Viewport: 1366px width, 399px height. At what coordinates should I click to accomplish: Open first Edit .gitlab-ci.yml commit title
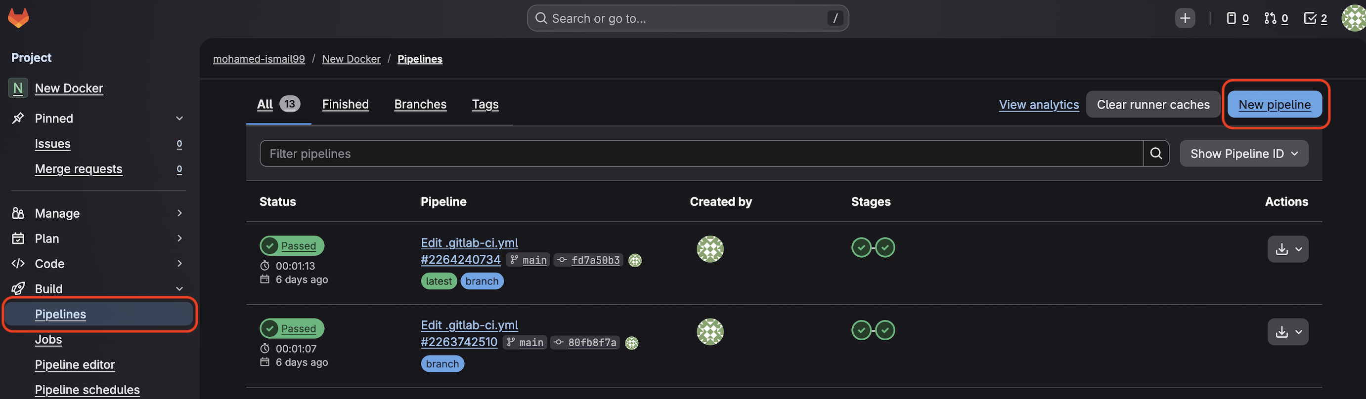click(469, 242)
